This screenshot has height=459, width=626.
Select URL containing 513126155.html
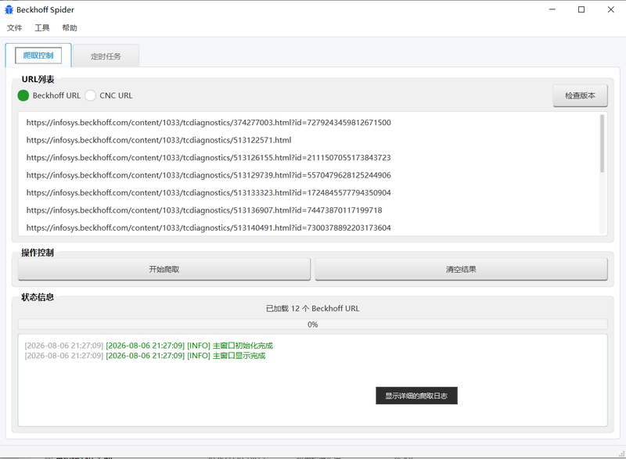click(208, 157)
